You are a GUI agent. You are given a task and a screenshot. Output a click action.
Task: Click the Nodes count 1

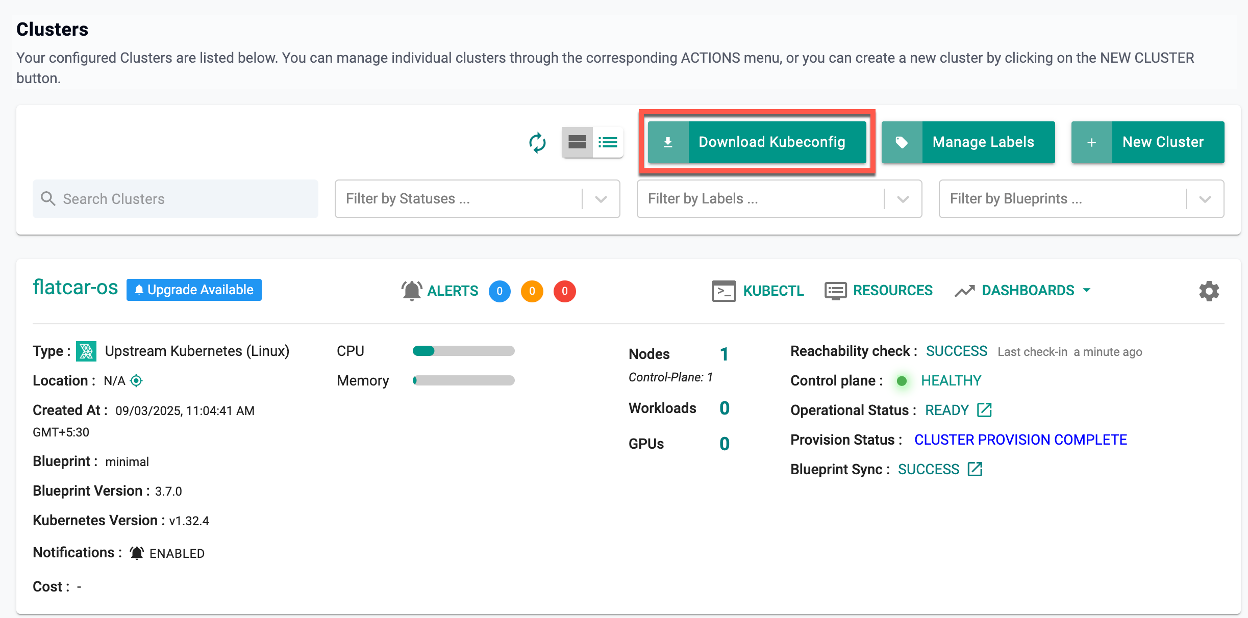point(724,354)
